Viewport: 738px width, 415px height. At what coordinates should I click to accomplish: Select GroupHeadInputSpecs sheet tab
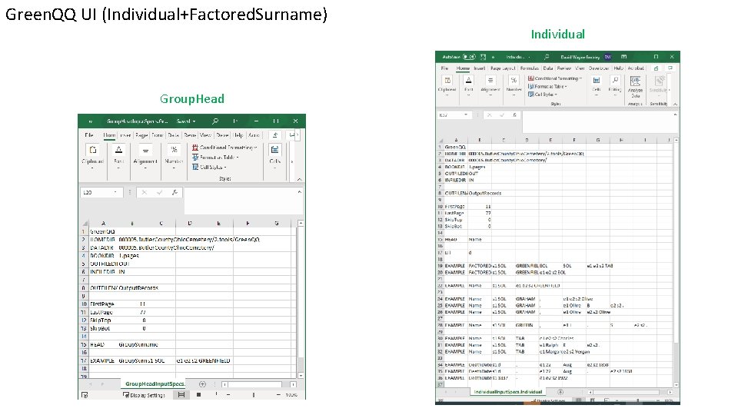click(155, 384)
